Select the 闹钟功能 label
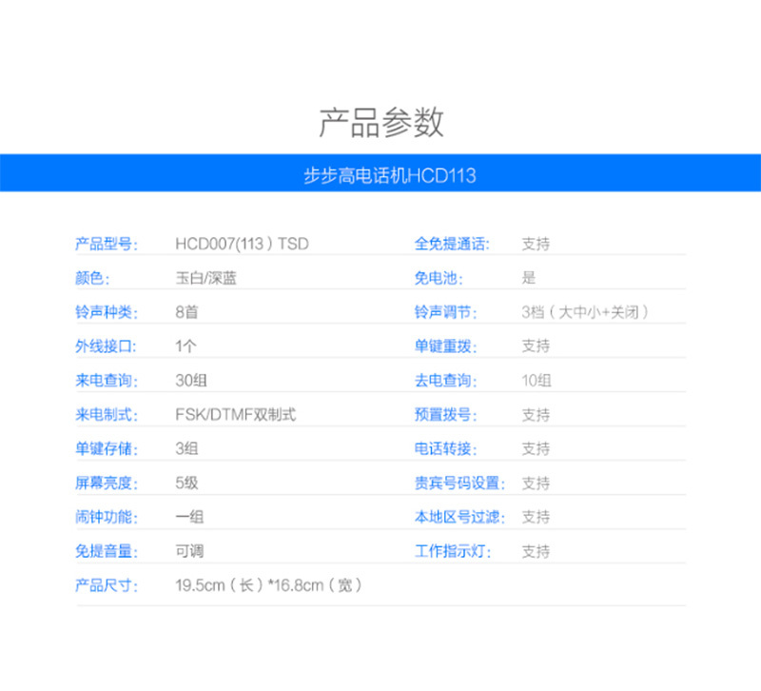761x691 pixels. (x=107, y=517)
